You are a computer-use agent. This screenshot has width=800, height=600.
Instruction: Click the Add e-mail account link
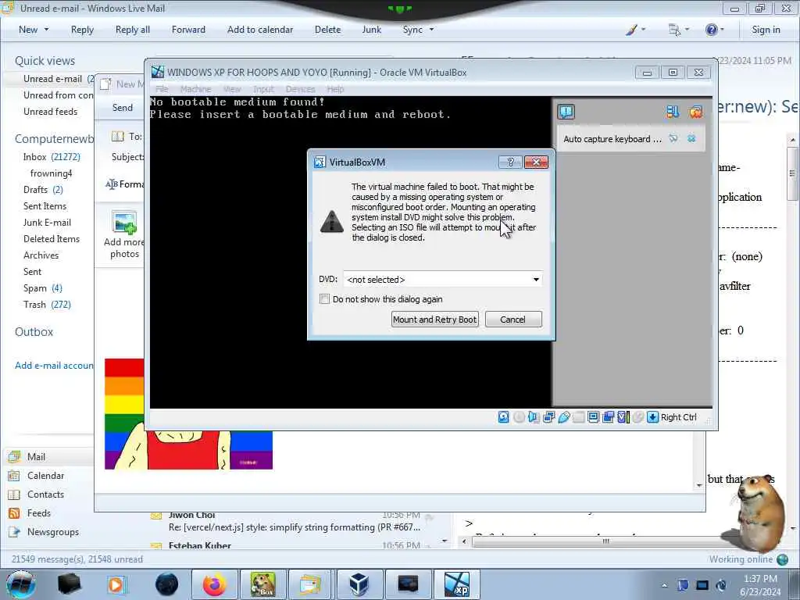coord(54,366)
